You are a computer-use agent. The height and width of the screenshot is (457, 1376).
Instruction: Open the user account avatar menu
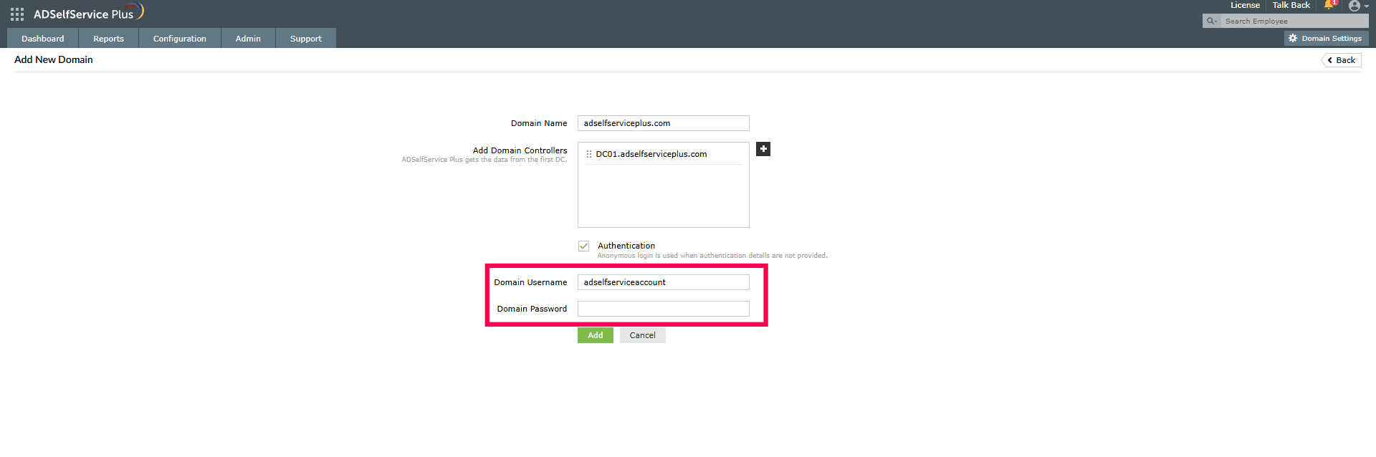pyautogui.click(x=1358, y=6)
